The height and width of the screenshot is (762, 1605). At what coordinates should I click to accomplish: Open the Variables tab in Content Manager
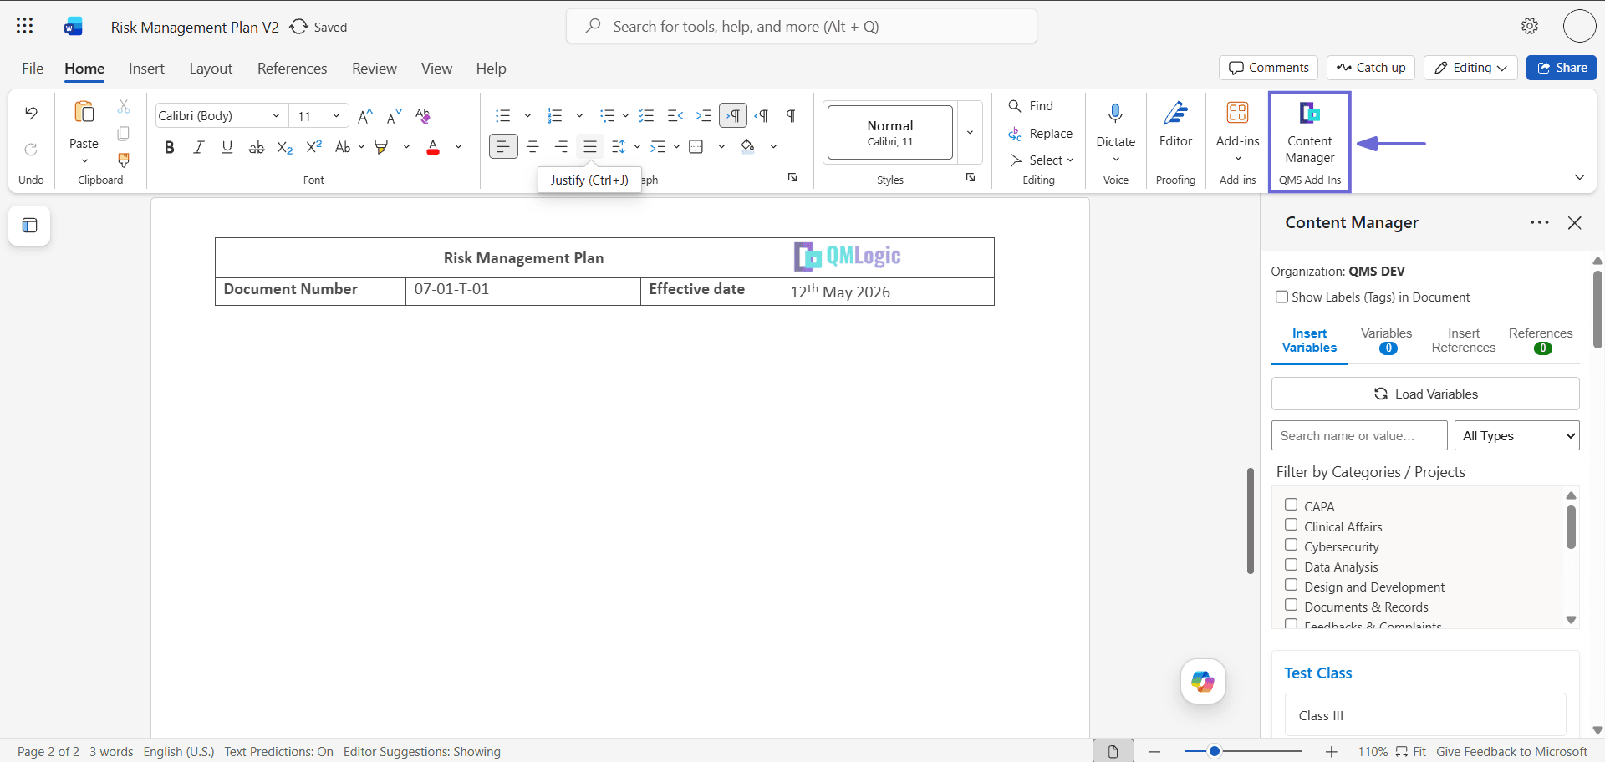pos(1386,340)
